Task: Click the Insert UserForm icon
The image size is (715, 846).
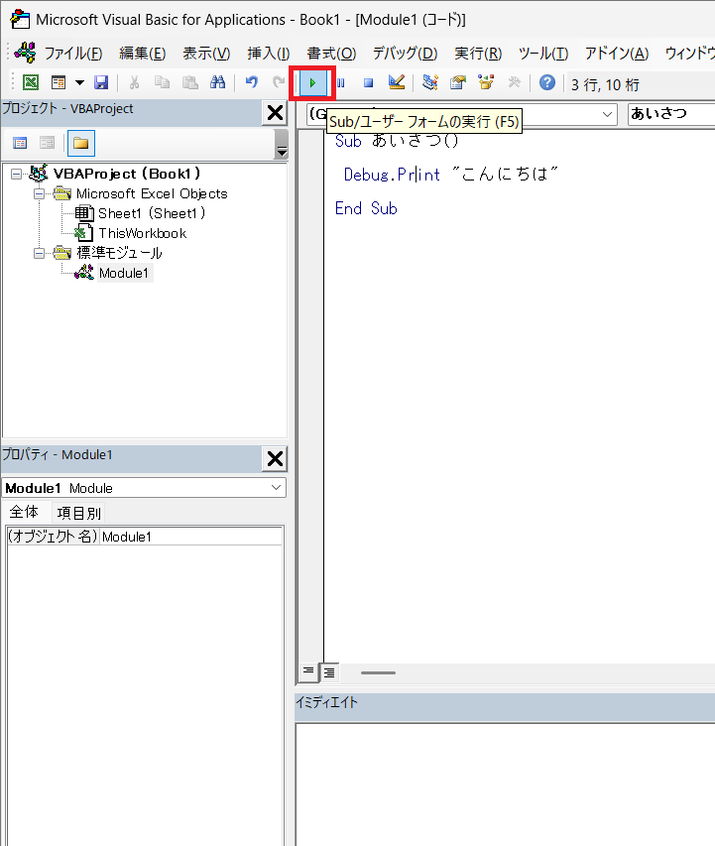Action: tap(59, 82)
